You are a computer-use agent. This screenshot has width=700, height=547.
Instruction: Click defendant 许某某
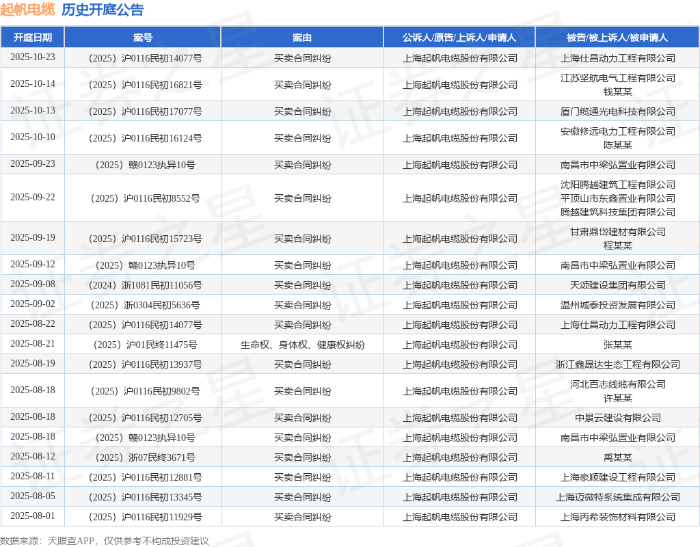point(618,399)
